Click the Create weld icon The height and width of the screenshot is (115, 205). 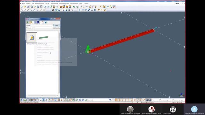click(102, 10)
